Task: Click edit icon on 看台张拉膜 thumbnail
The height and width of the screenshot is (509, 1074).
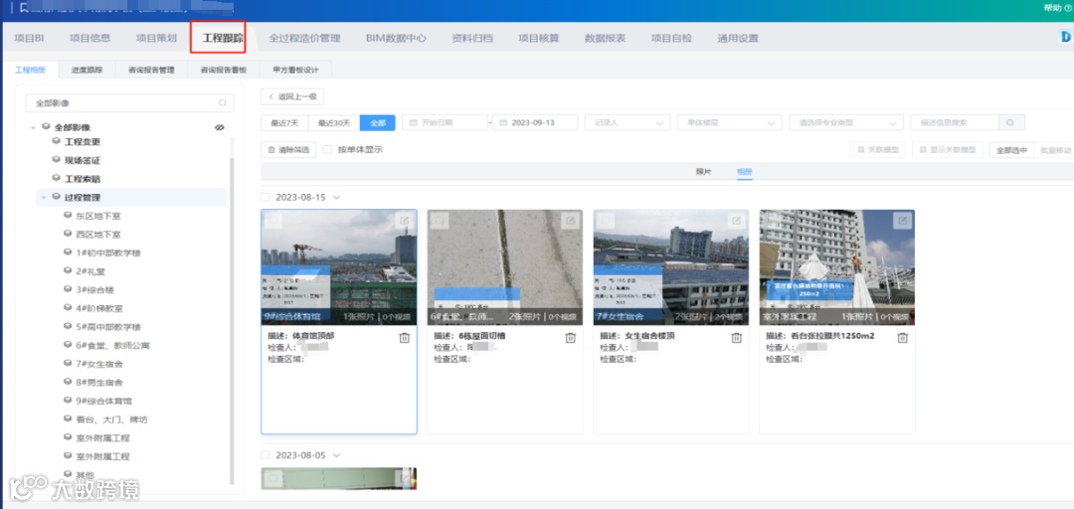Action: (x=902, y=221)
